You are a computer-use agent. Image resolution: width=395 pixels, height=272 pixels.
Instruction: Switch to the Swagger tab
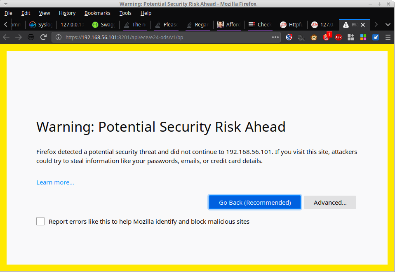pos(104,25)
